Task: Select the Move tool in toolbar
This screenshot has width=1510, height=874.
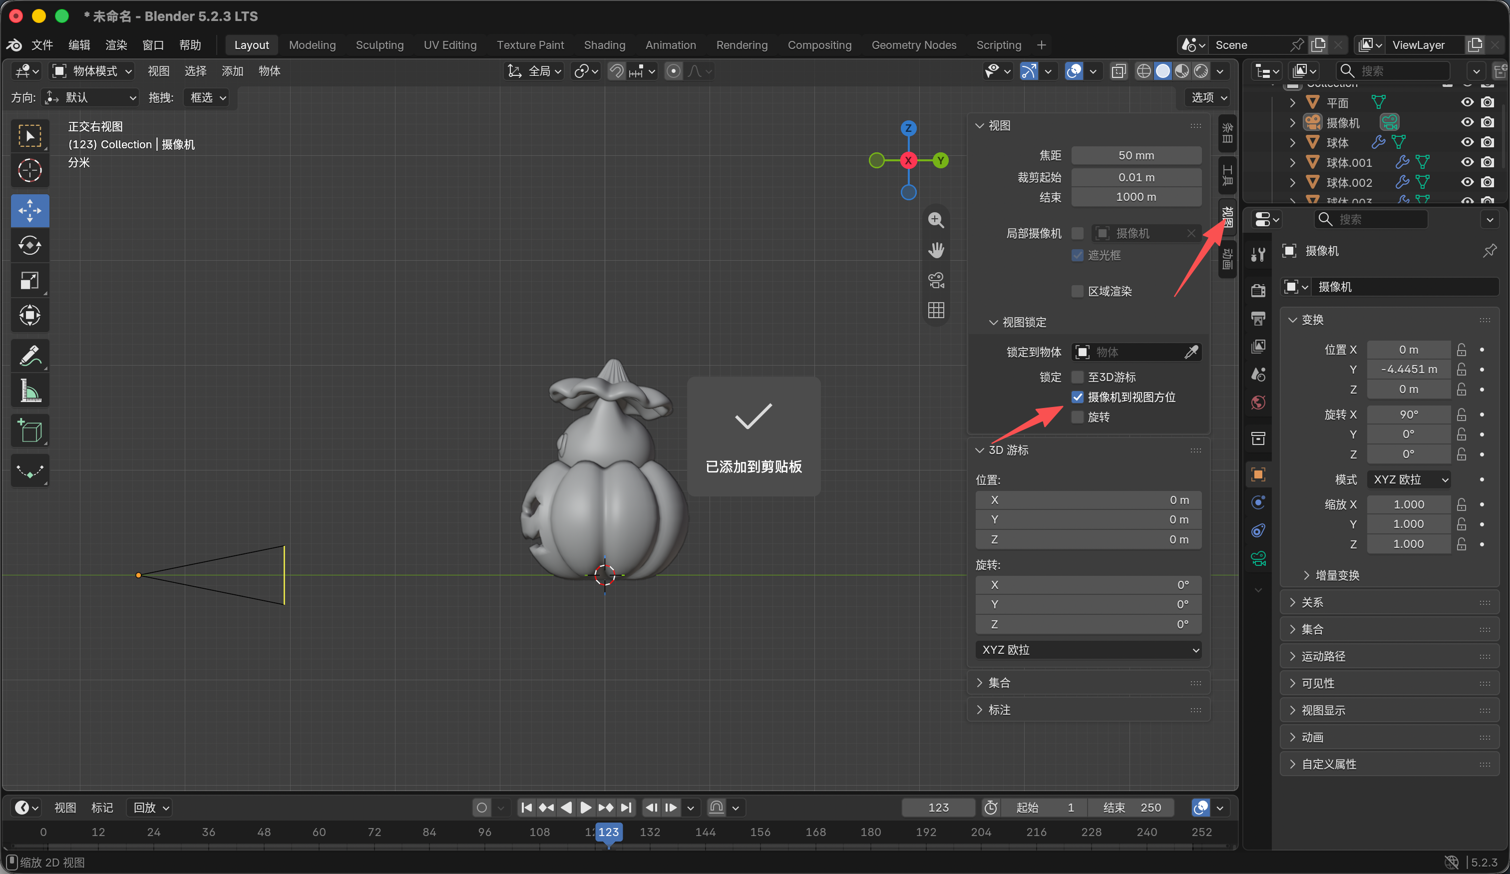Action: [x=29, y=210]
